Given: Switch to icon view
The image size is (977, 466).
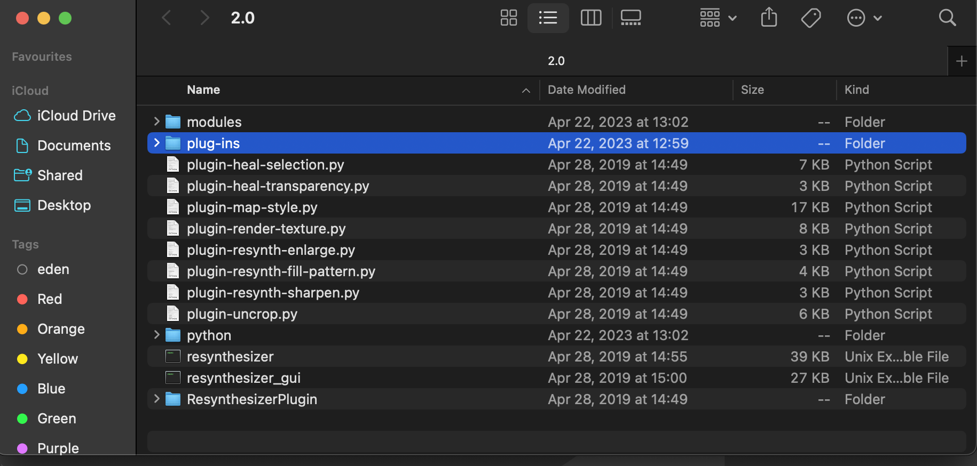Looking at the screenshot, I should [508, 18].
